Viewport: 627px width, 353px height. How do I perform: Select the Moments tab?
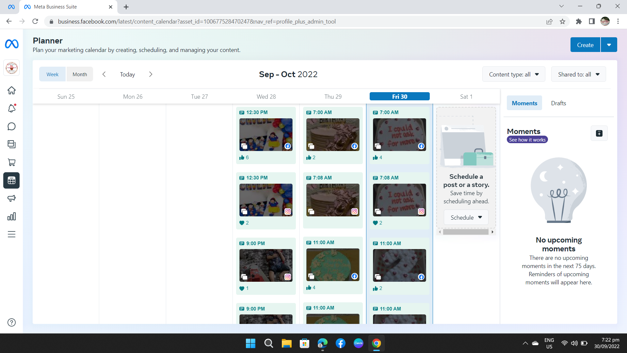tap(524, 103)
